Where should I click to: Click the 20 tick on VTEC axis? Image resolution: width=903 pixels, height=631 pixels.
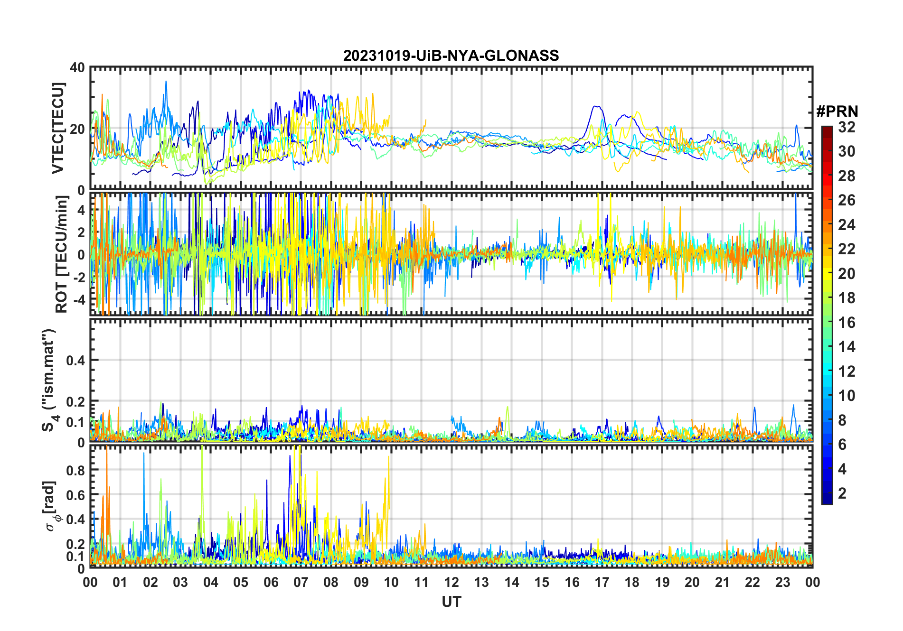point(77,129)
